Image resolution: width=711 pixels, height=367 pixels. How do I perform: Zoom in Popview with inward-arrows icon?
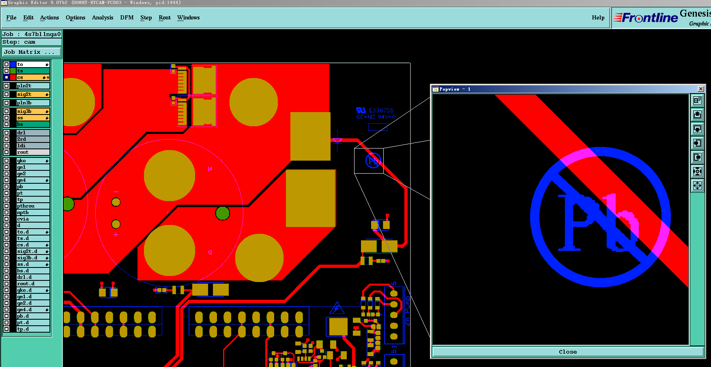[697, 171]
